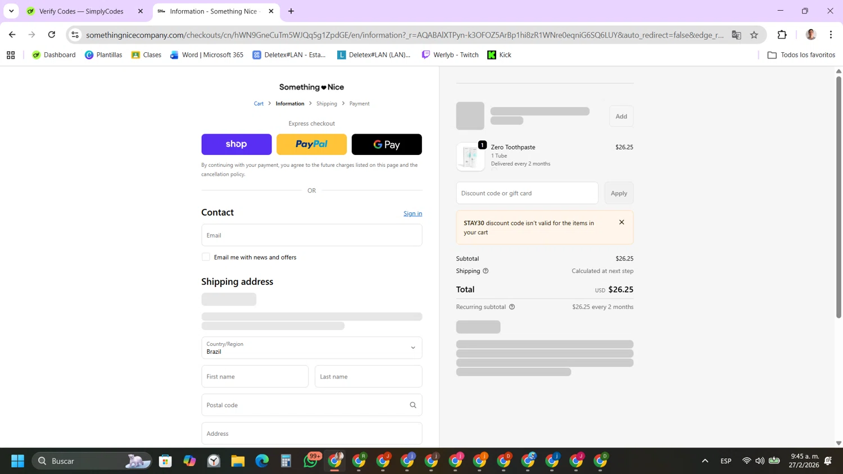This screenshot has width=843, height=474.
Task: Open the bookmarks apps grid icon
Action: pos(11,55)
